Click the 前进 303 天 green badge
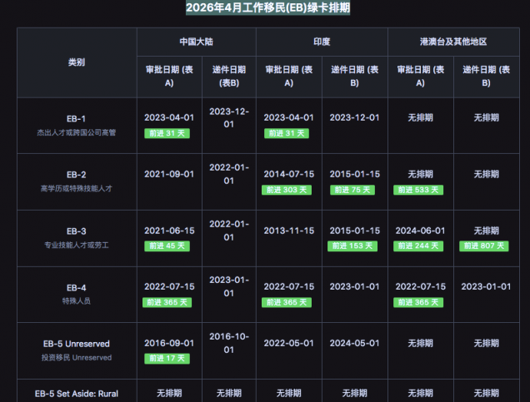 tap(288, 190)
